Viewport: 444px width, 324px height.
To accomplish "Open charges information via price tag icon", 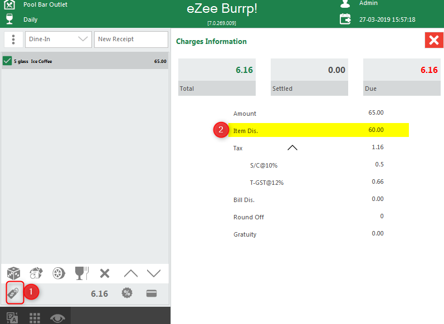I will click(13, 293).
